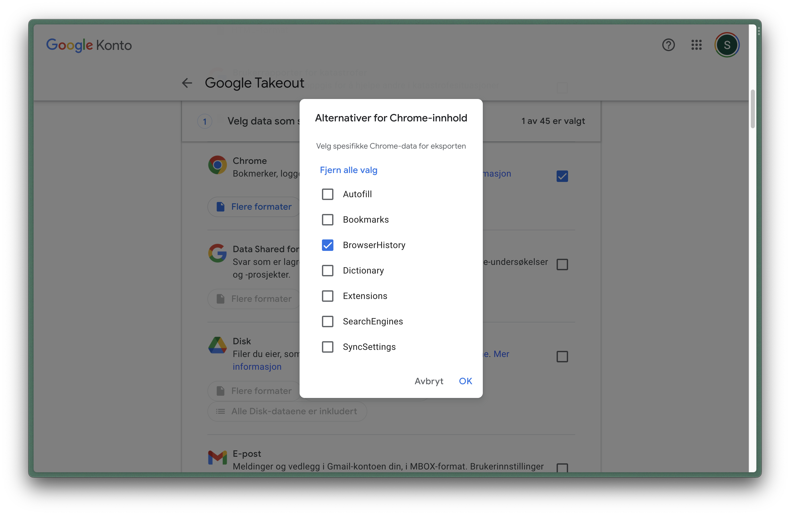
Task: Click the informasjon link under Disk
Action: 257,367
